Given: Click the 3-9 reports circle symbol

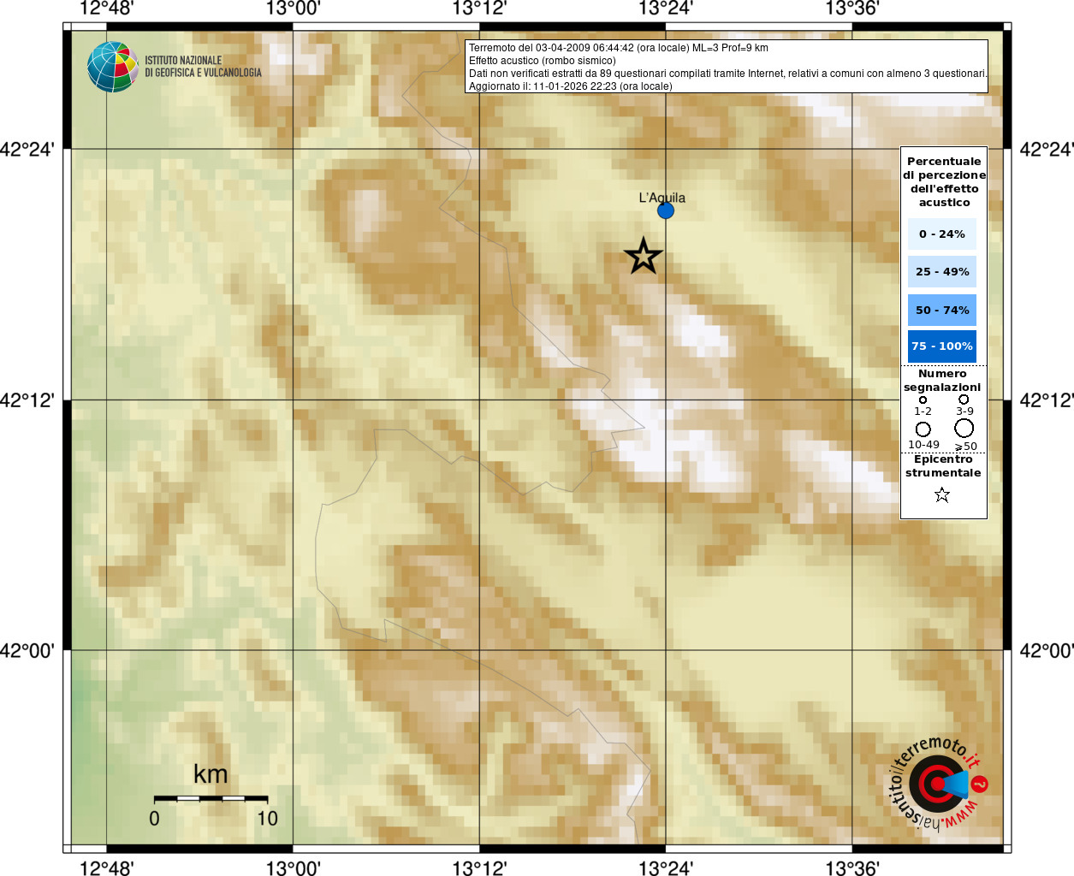Looking at the screenshot, I should [x=964, y=399].
